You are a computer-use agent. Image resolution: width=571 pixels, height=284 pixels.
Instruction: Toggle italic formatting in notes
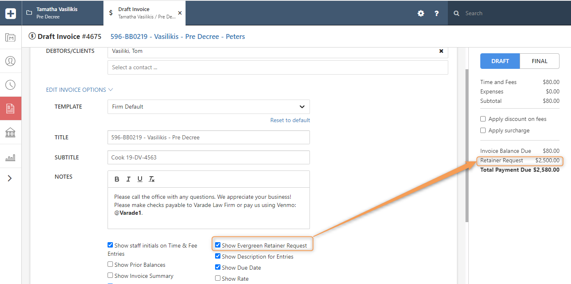[x=128, y=179]
